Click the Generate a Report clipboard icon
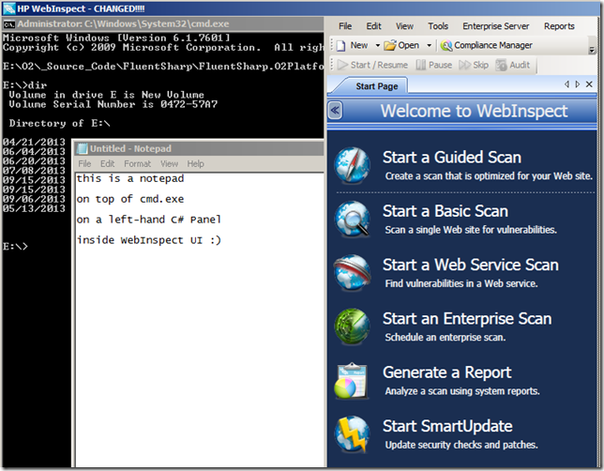 click(354, 380)
